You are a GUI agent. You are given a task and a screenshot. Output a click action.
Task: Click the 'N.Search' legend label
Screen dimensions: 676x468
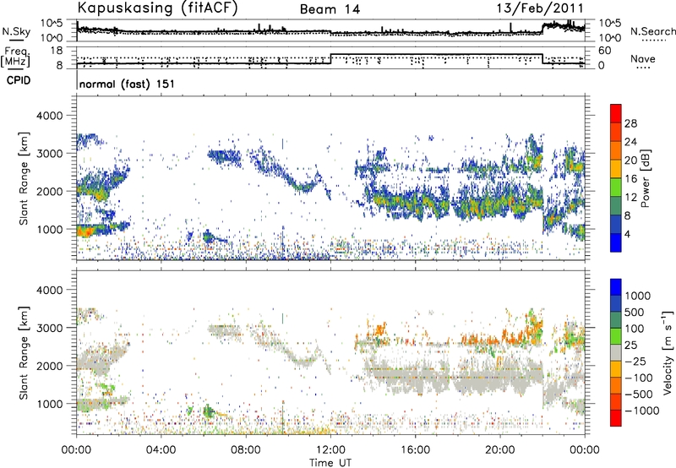click(x=652, y=31)
